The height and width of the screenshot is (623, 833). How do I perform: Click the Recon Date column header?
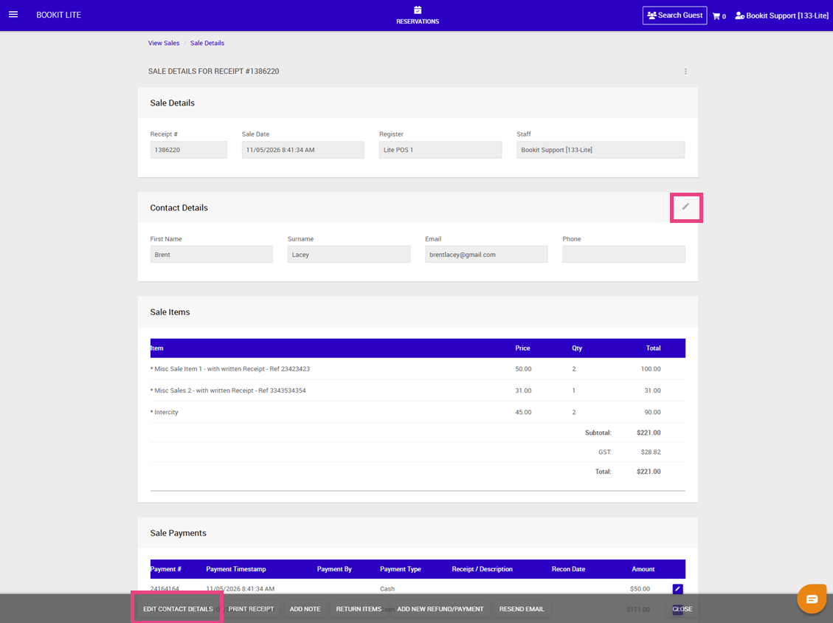tap(568, 569)
